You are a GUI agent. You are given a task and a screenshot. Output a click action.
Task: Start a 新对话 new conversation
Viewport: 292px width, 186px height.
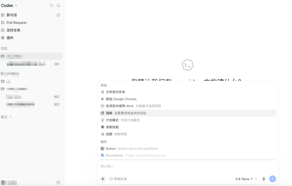pos(12,15)
